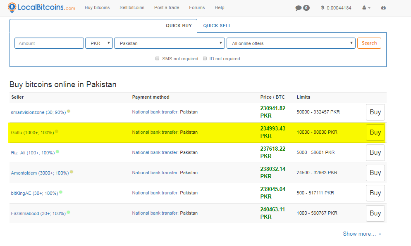The height and width of the screenshot is (246, 411).
Task: Open the All online offers dropdown
Action: (x=291, y=43)
